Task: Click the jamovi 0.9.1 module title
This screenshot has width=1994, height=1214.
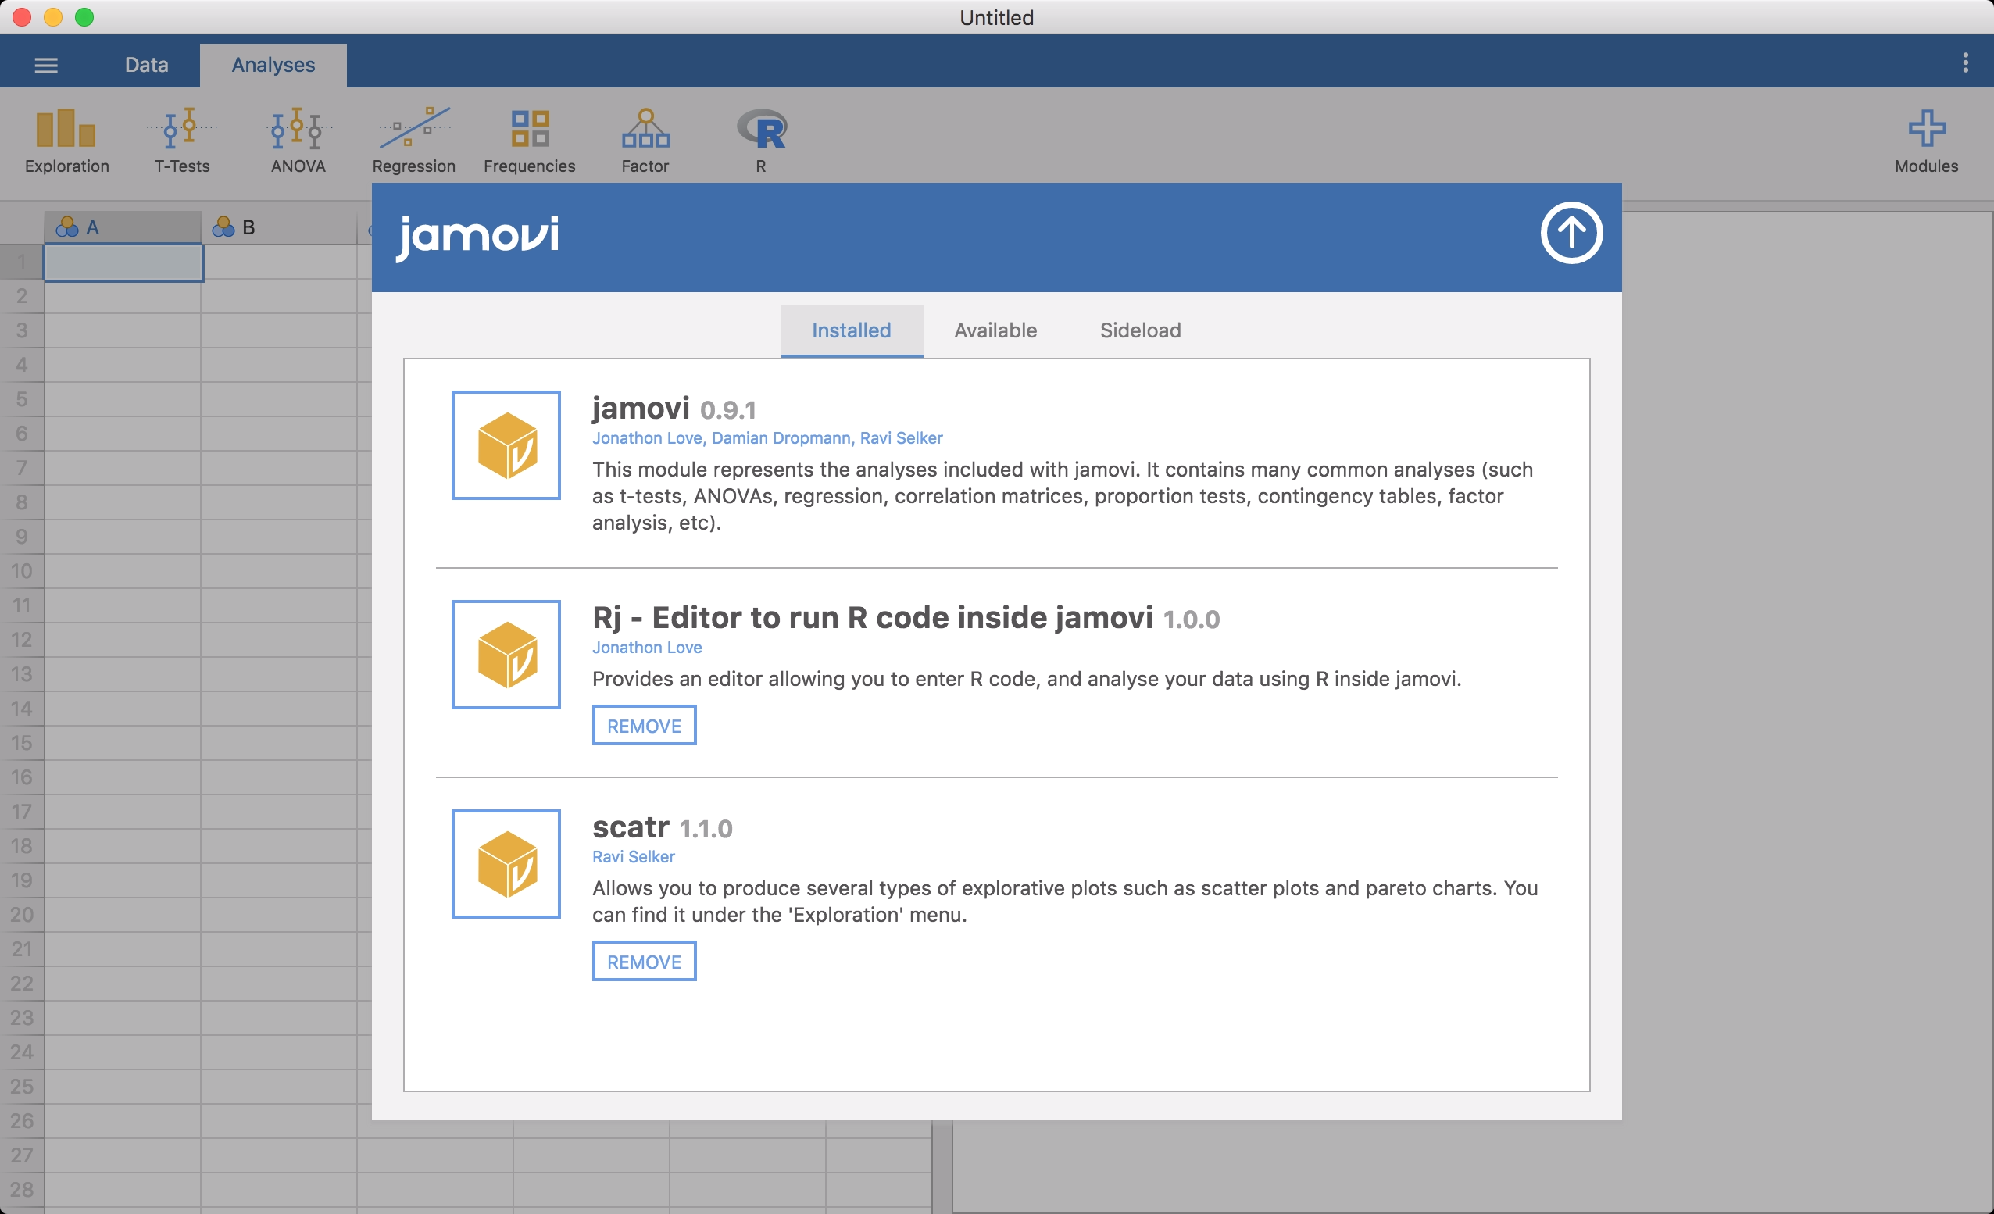Action: tap(674, 409)
